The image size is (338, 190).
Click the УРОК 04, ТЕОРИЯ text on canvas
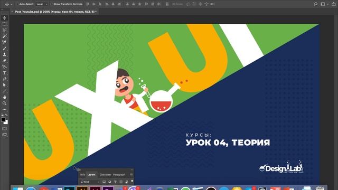228,142
